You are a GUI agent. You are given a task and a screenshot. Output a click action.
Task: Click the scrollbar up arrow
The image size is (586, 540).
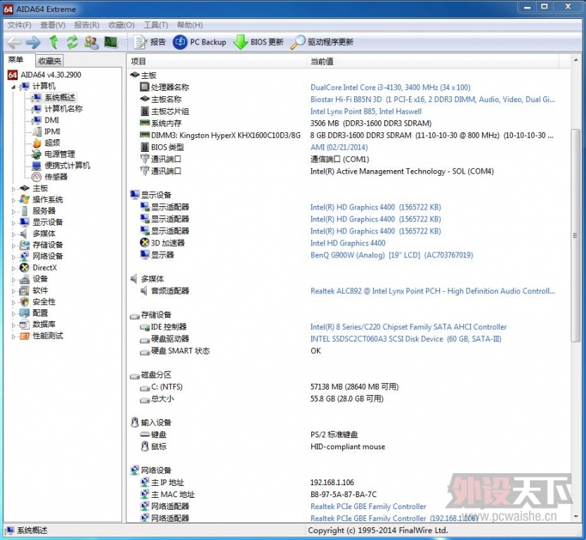[x=575, y=60]
